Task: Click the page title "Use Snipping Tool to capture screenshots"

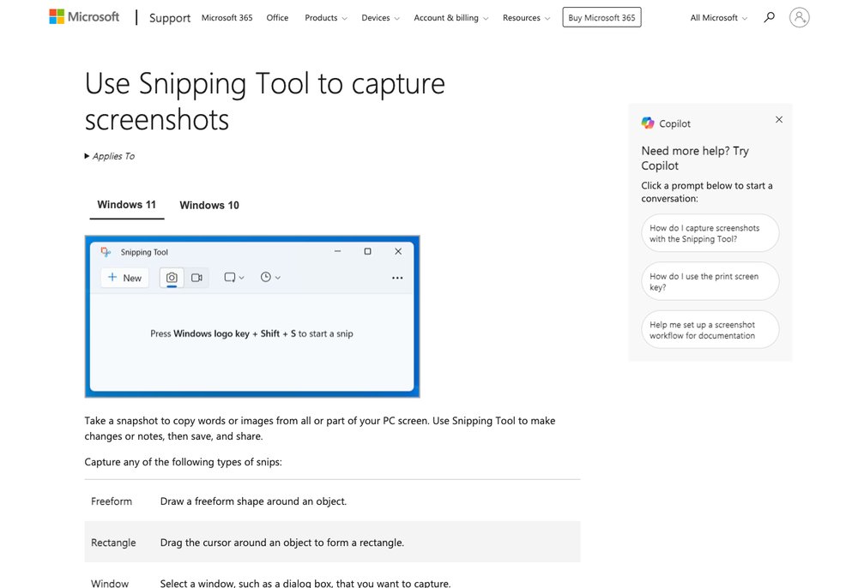Action: point(265,102)
